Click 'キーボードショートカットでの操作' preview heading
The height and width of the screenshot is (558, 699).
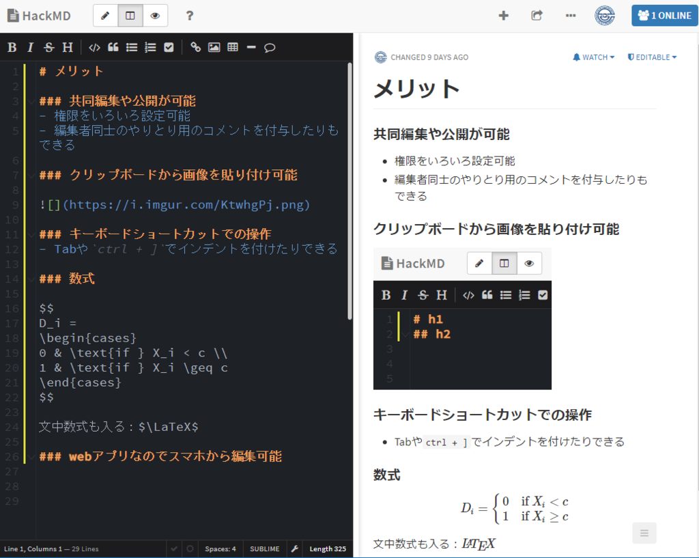pyautogui.click(x=483, y=415)
